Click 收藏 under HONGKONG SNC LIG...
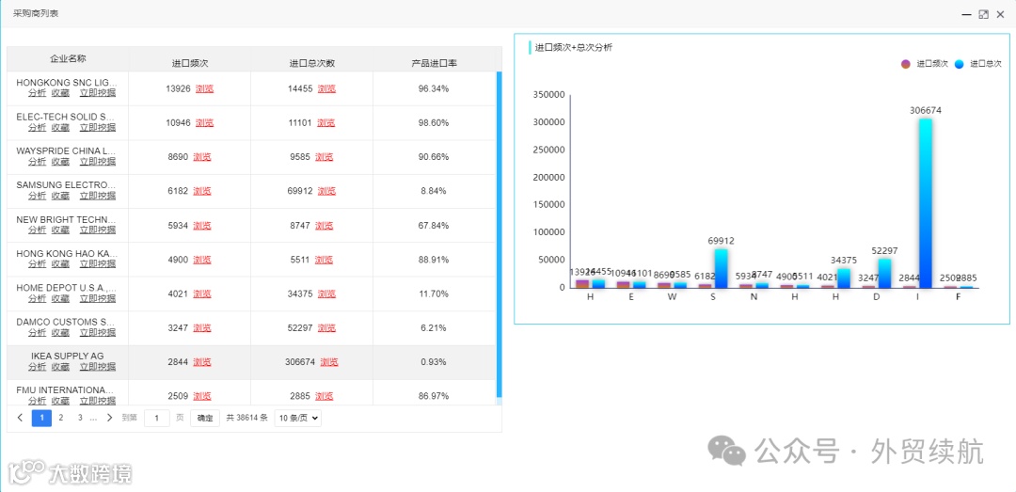The image size is (1016, 492). (60, 93)
